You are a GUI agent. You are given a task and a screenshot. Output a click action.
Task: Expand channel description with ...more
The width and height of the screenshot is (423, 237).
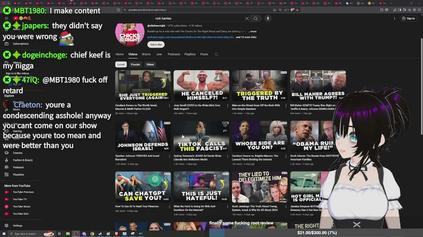point(252,32)
